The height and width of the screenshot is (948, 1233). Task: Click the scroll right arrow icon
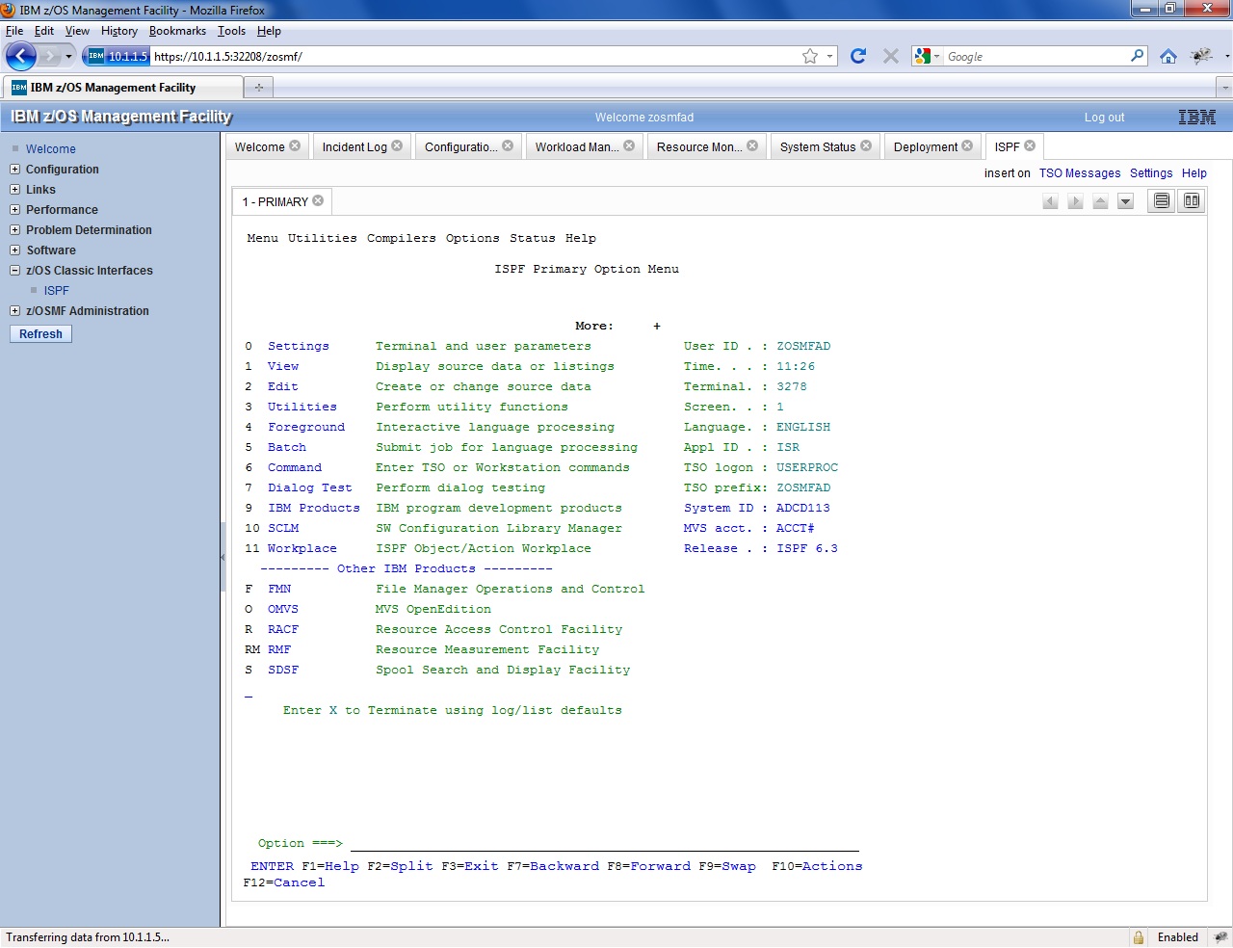pyautogui.click(x=1075, y=201)
